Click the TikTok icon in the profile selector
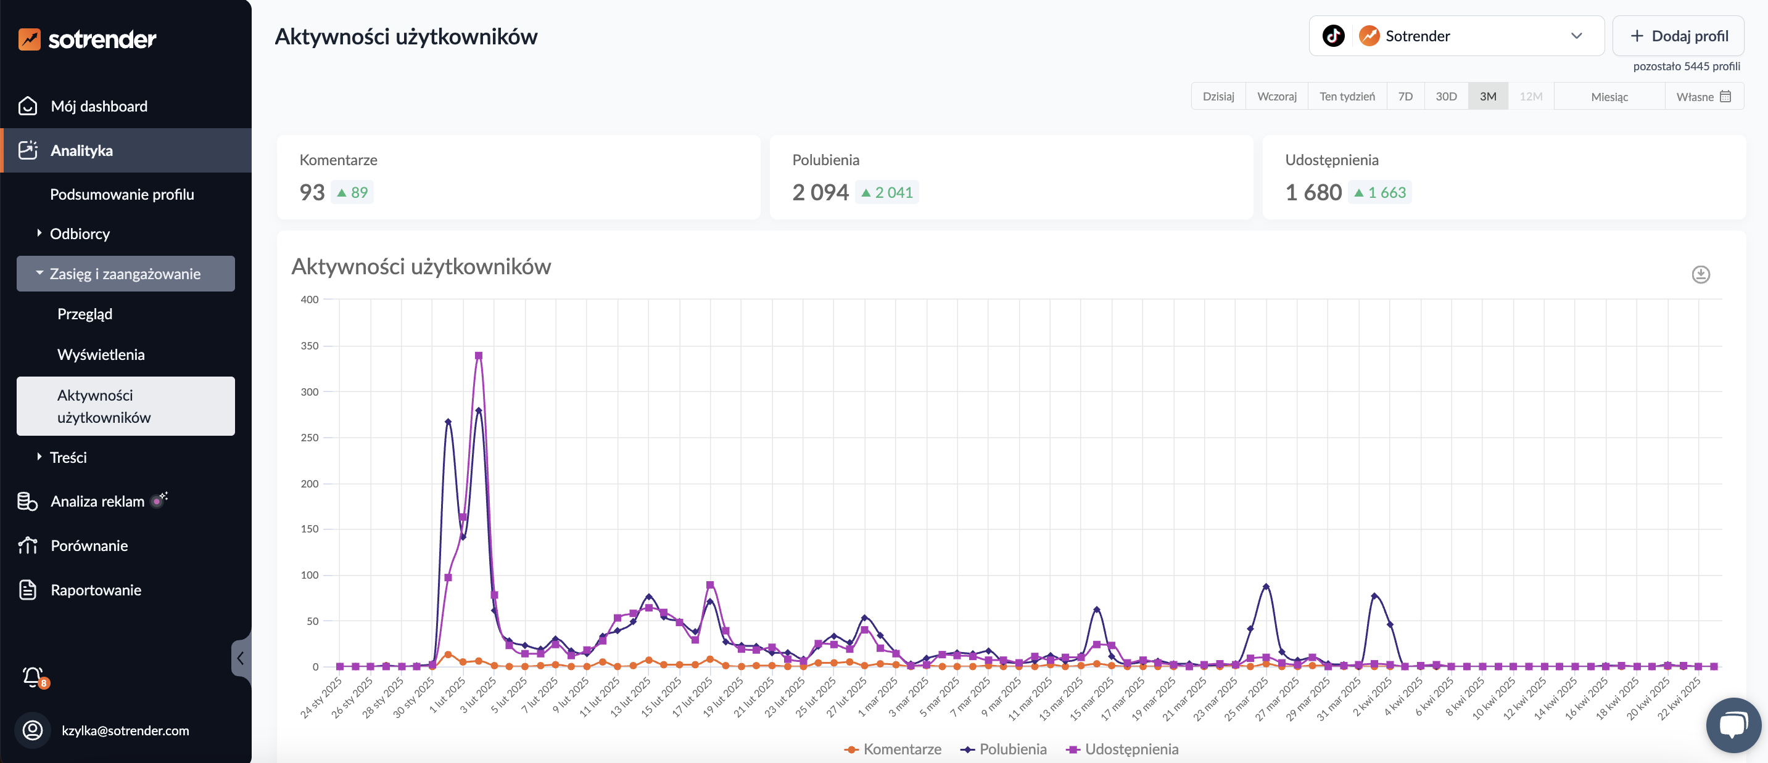Viewport: 1768px width, 763px height. coord(1333,36)
